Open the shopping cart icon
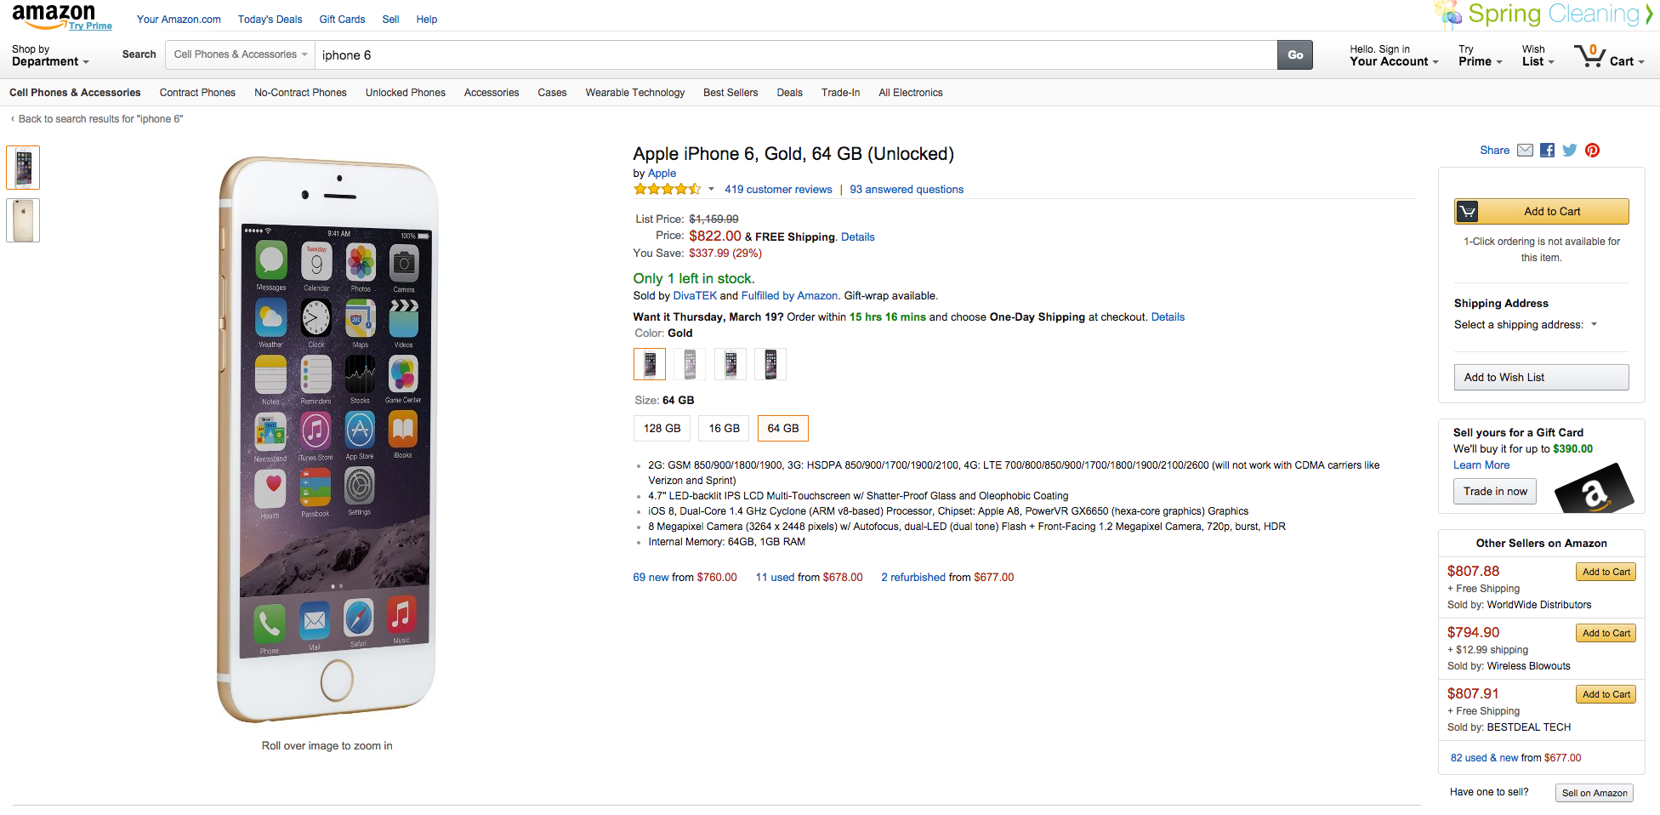 [x=1589, y=56]
